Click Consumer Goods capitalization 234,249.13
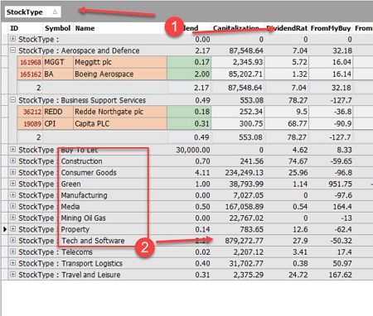The height and width of the screenshot is (316, 373). coord(245,173)
